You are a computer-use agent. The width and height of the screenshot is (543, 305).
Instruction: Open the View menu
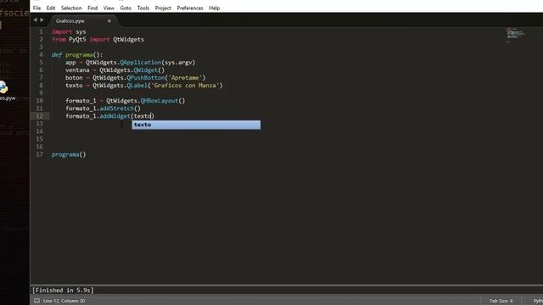tap(109, 8)
